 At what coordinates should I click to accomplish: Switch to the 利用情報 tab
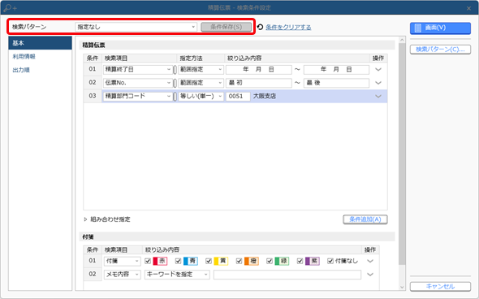[24, 57]
